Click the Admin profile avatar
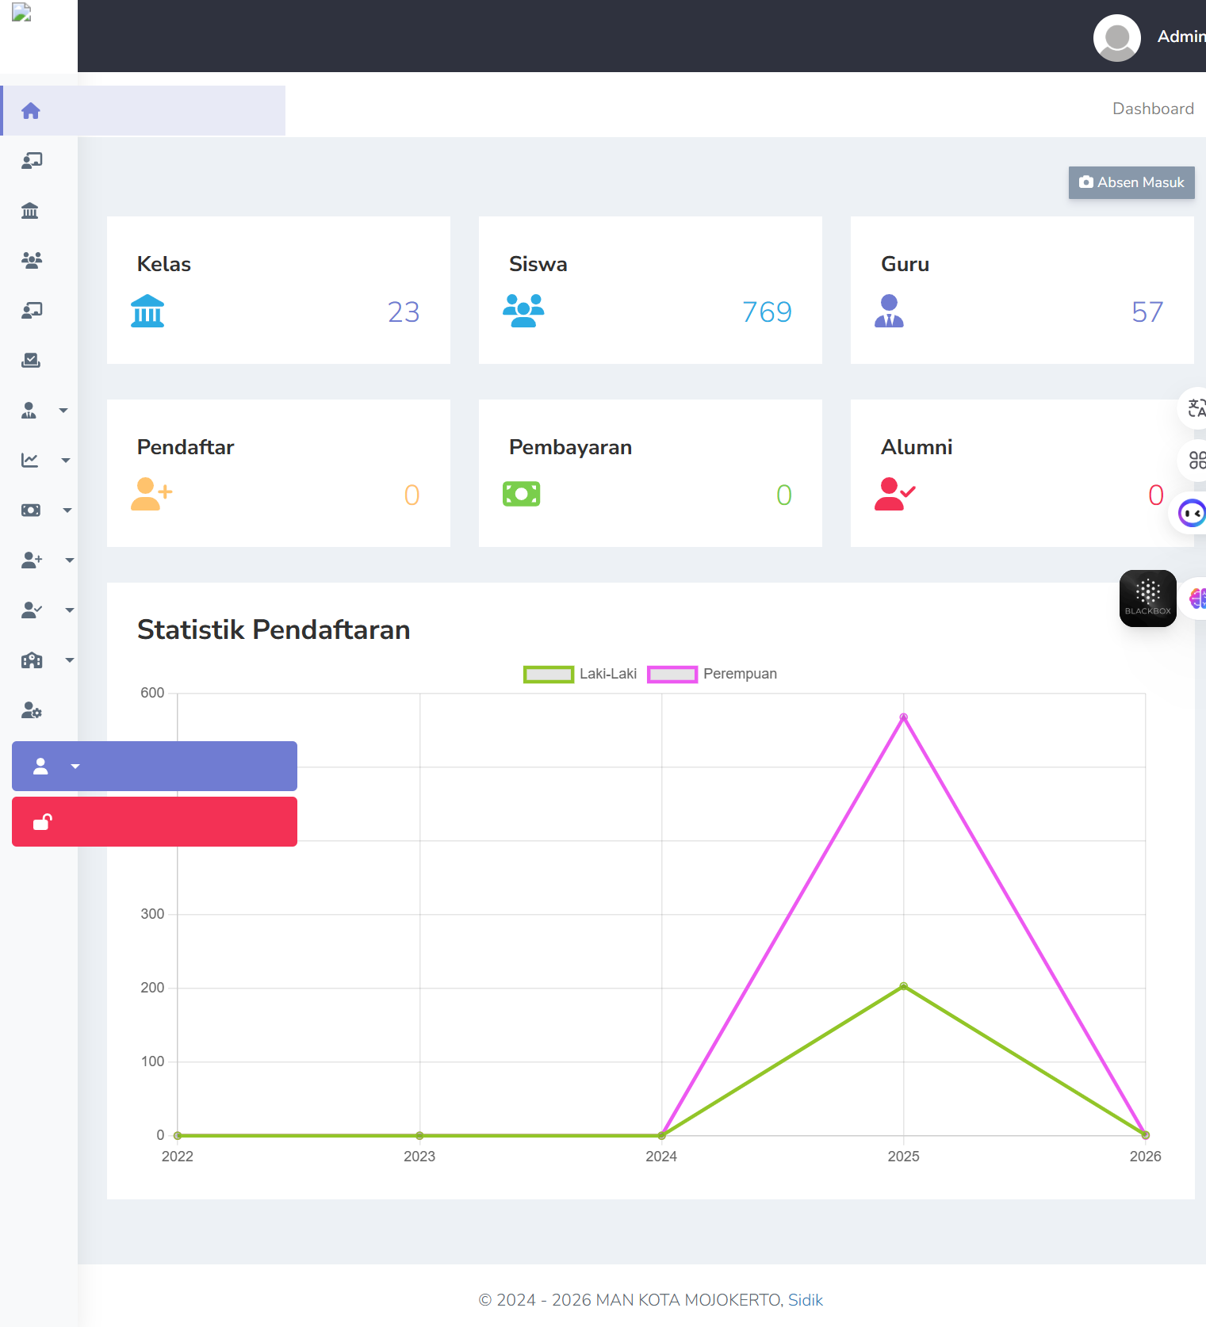1206x1327 pixels. point(1116,37)
